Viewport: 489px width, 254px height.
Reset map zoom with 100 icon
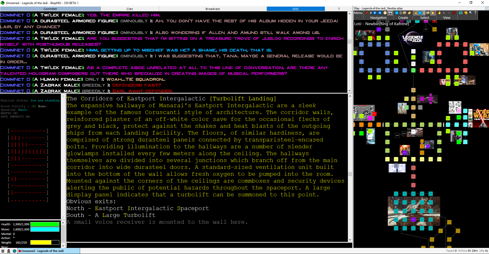point(454,13)
